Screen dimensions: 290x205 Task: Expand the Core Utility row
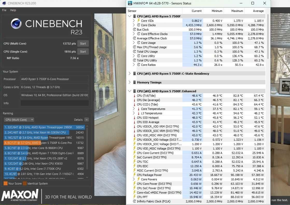(134, 56)
